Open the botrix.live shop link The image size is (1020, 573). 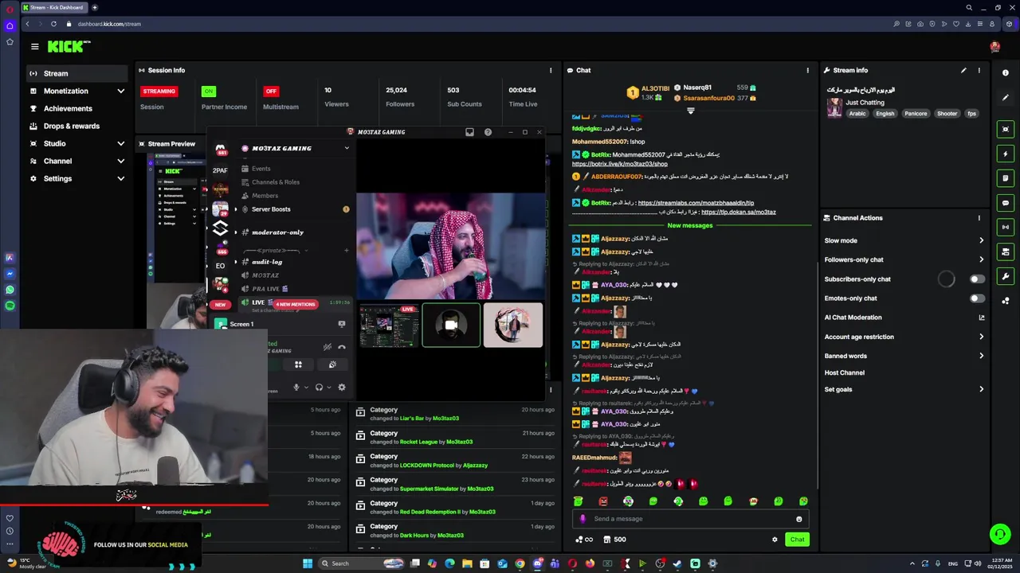point(620,164)
